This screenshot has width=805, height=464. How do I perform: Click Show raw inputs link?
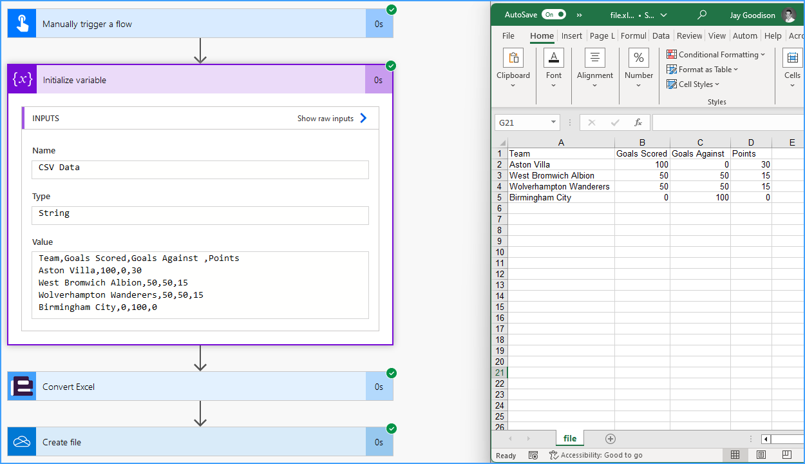point(332,119)
